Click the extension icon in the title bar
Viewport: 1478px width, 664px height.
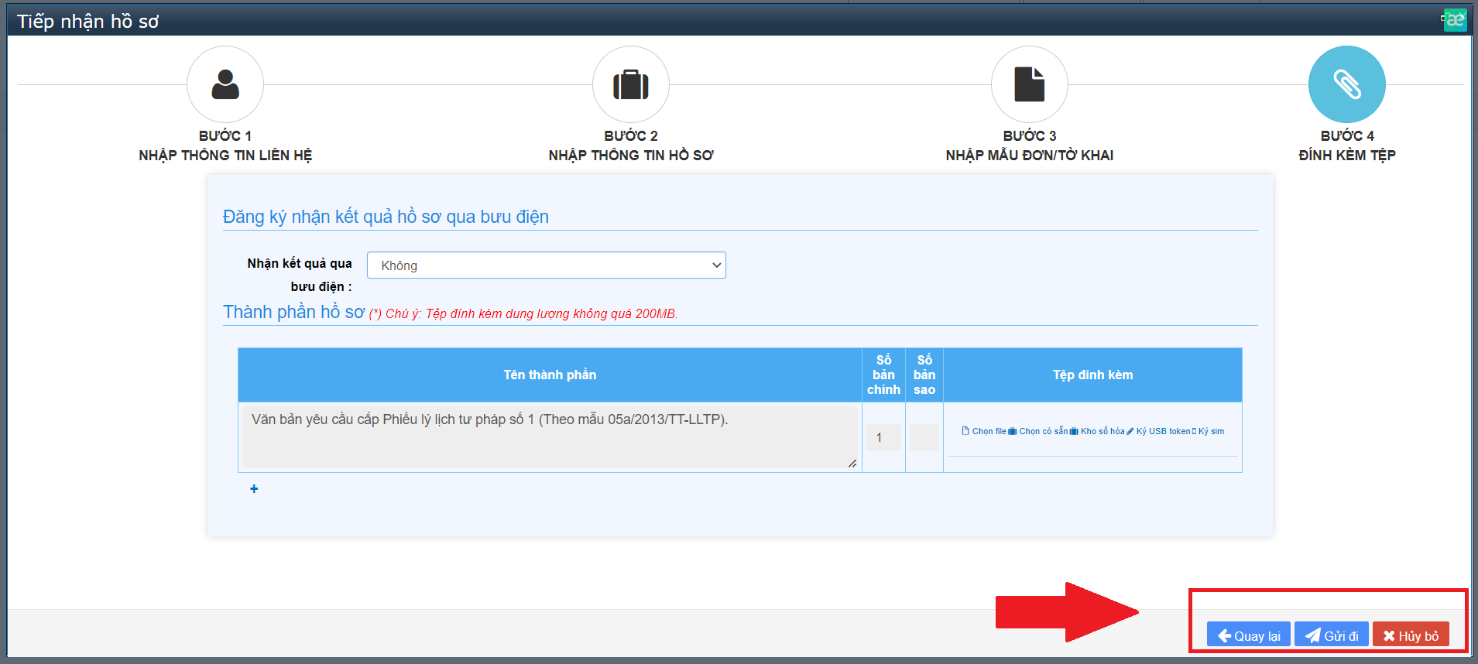(1455, 20)
